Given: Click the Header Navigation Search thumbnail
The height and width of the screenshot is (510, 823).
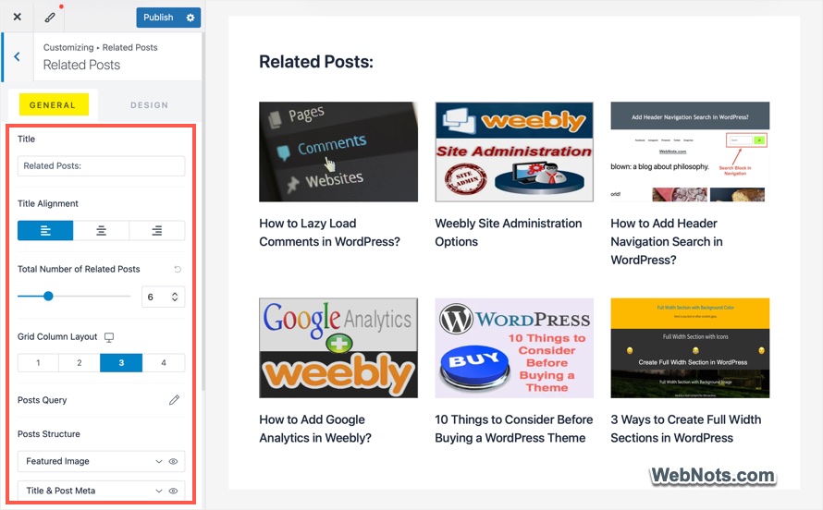Looking at the screenshot, I should pyautogui.click(x=690, y=152).
